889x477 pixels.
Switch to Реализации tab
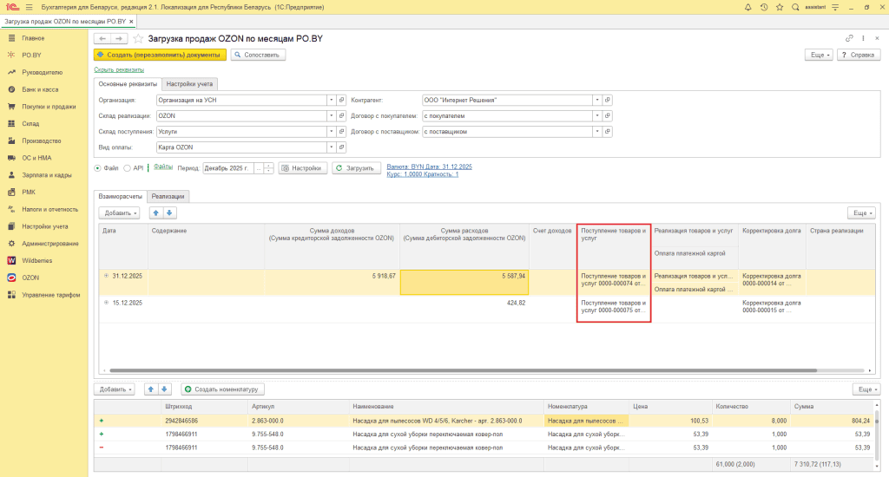168,197
